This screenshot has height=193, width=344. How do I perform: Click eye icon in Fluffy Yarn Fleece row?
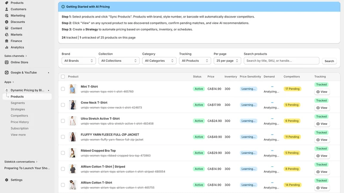coord(318,140)
